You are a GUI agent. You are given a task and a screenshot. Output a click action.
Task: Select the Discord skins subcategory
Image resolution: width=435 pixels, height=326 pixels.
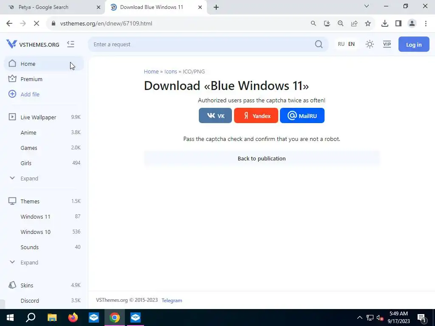point(44,301)
